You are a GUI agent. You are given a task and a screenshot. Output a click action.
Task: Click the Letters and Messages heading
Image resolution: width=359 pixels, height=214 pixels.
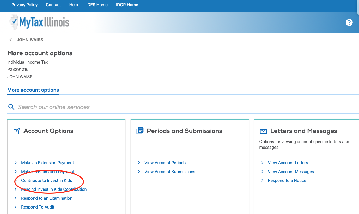304,131
